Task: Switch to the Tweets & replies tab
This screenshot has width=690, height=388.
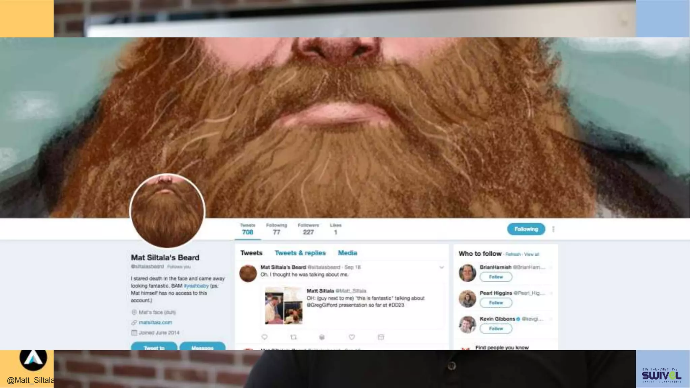Action: click(x=300, y=253)
